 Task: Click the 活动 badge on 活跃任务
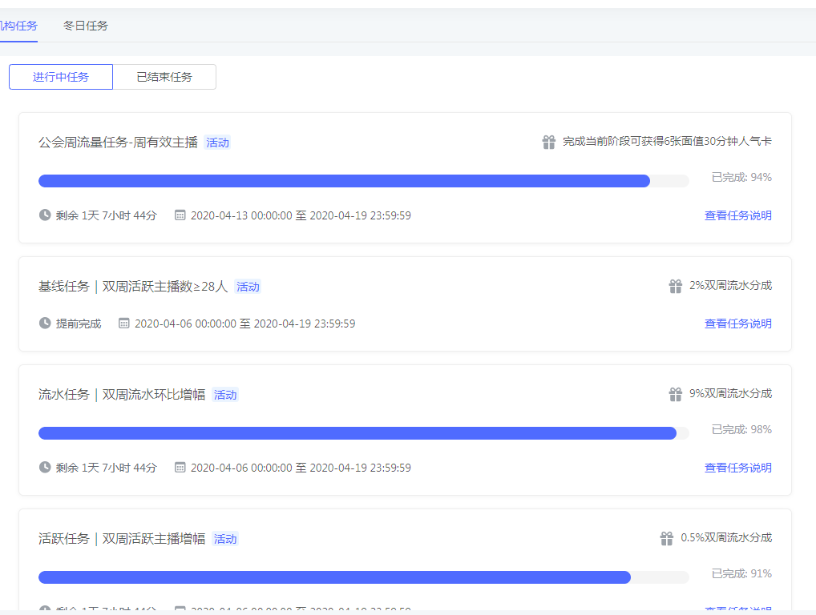[224, 539]
